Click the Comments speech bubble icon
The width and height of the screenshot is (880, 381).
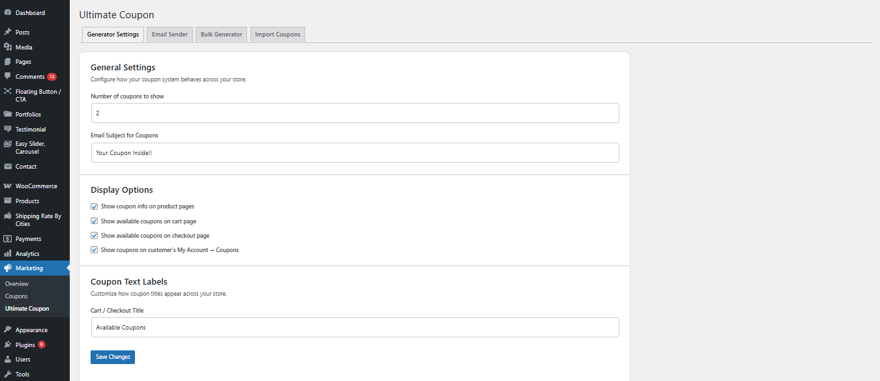tap(8, 76)
